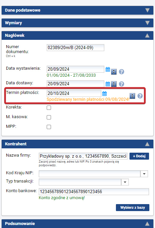Check the MPP checkbox
The height and width of the screenshot is (228, 155).
click(x=49, y=127)
